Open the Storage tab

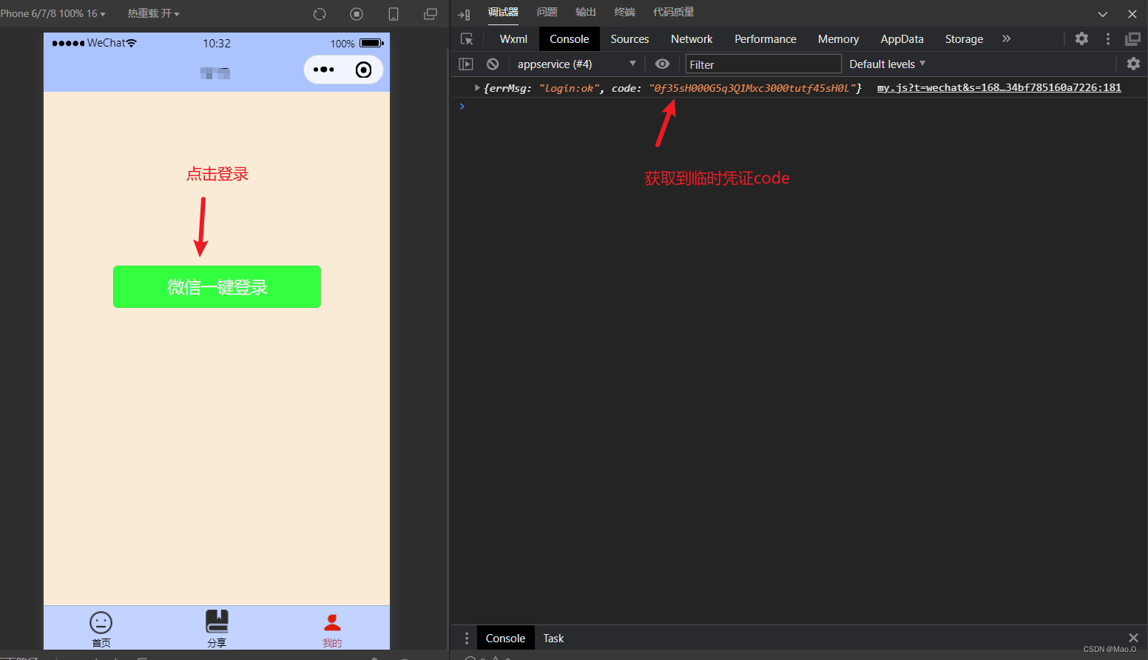coord(964,39)
